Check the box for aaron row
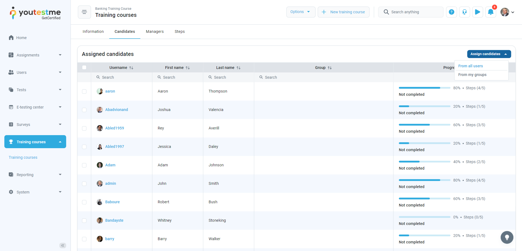This screenshot has width=522, height=251. (x=84, y=91)
